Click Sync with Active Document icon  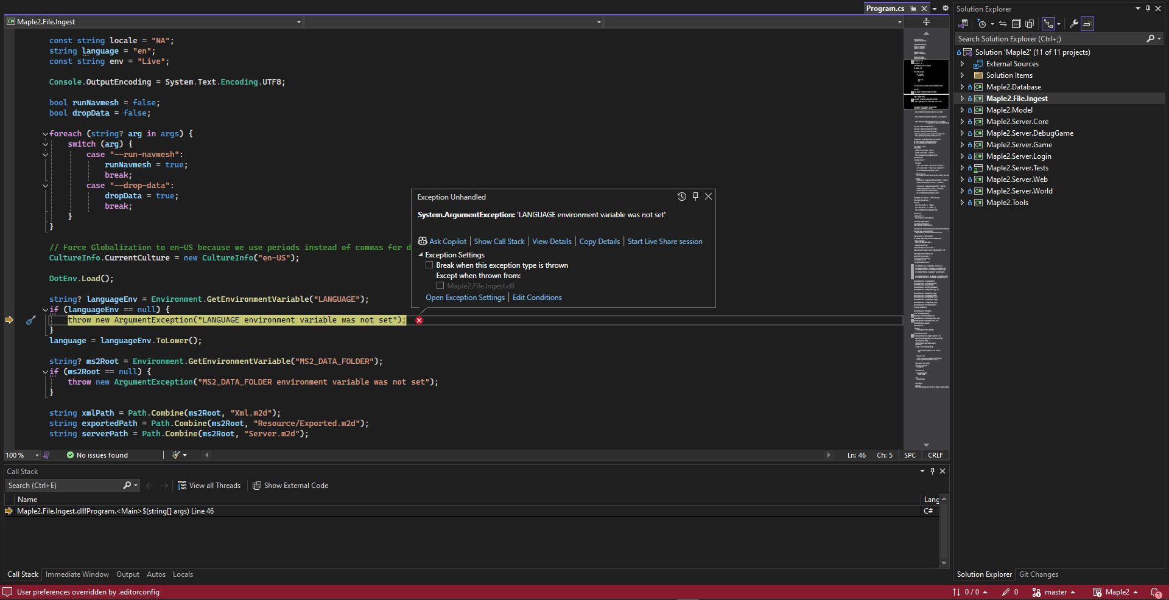point(1002,24)
